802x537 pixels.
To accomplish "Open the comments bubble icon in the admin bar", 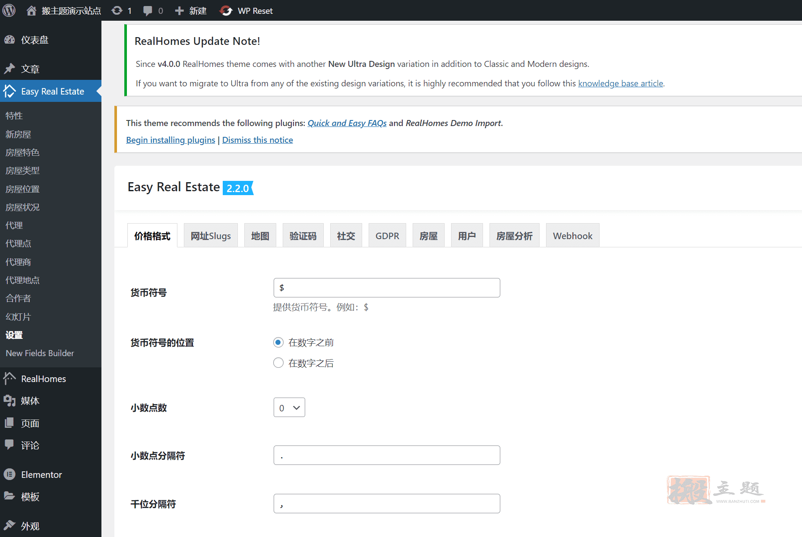I will [148, 11].
